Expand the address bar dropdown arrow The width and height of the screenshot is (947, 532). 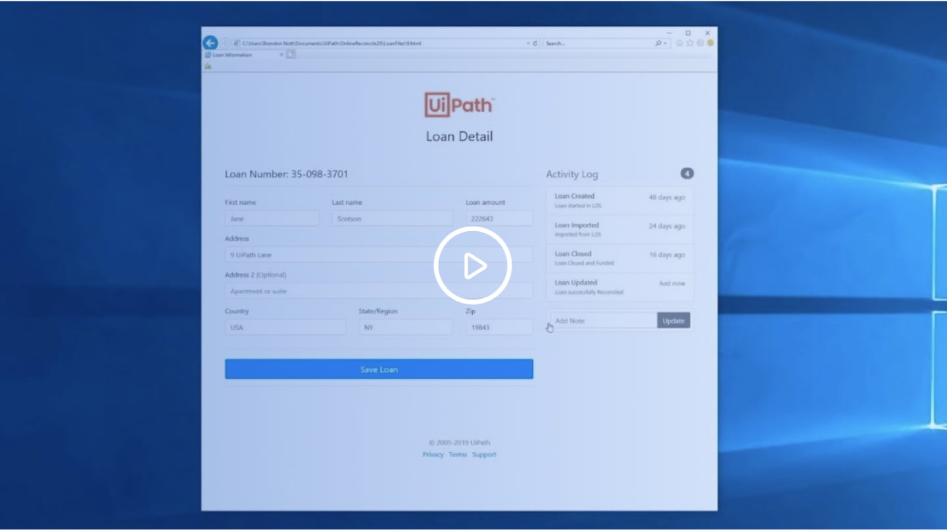[527, 43]
